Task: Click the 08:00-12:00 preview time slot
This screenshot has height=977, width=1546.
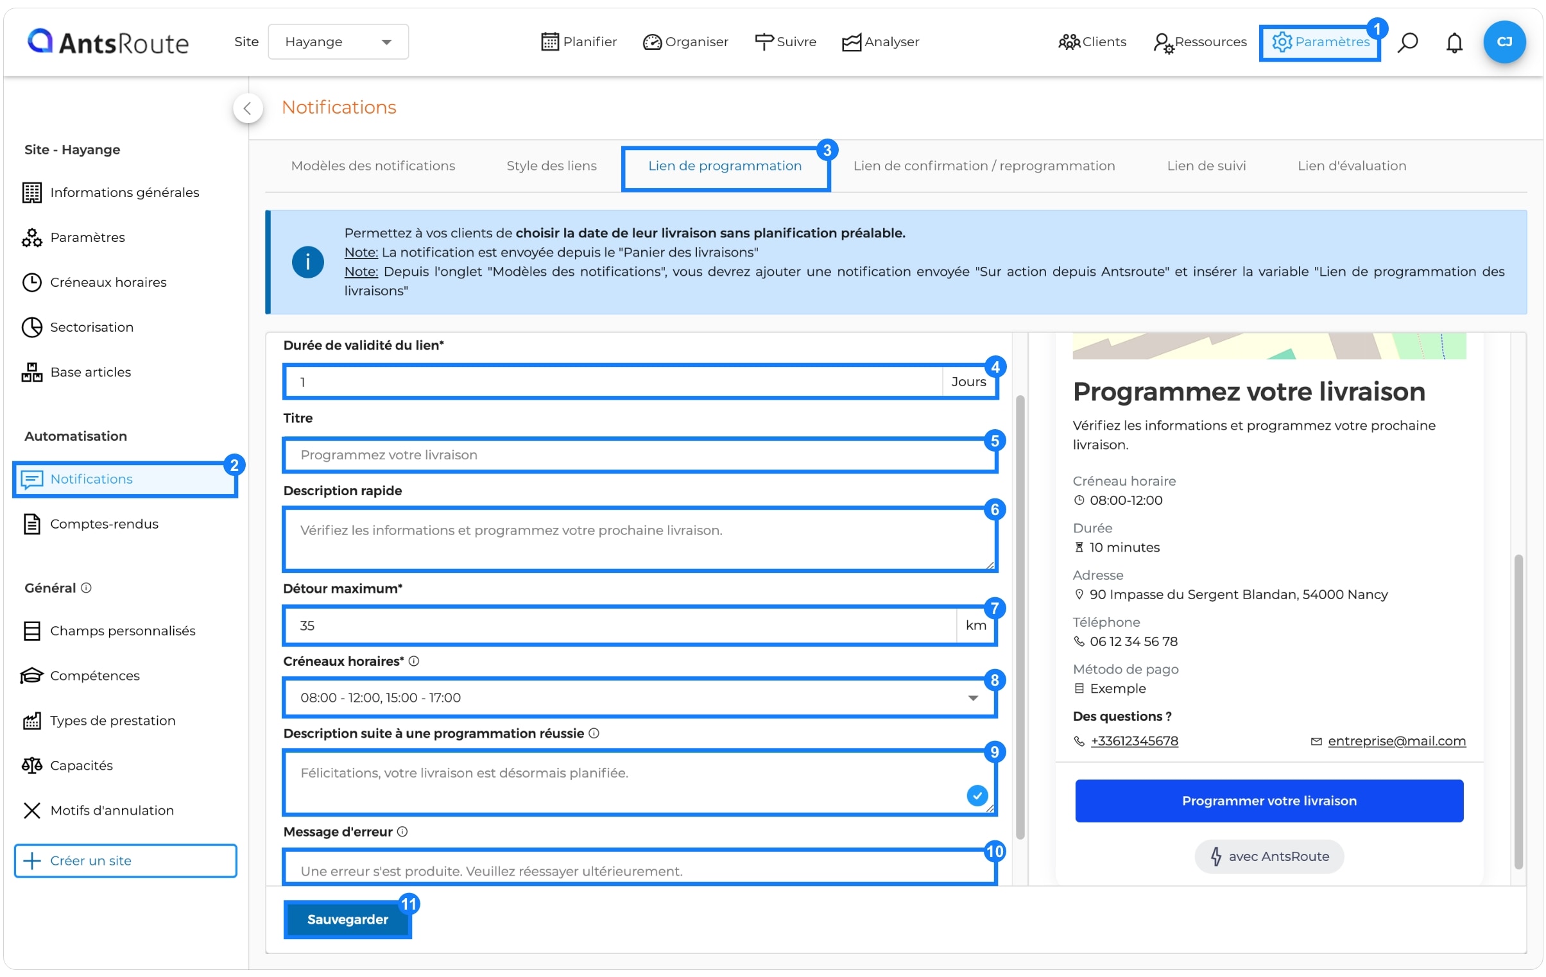Action: click(x=1126, y=501)
